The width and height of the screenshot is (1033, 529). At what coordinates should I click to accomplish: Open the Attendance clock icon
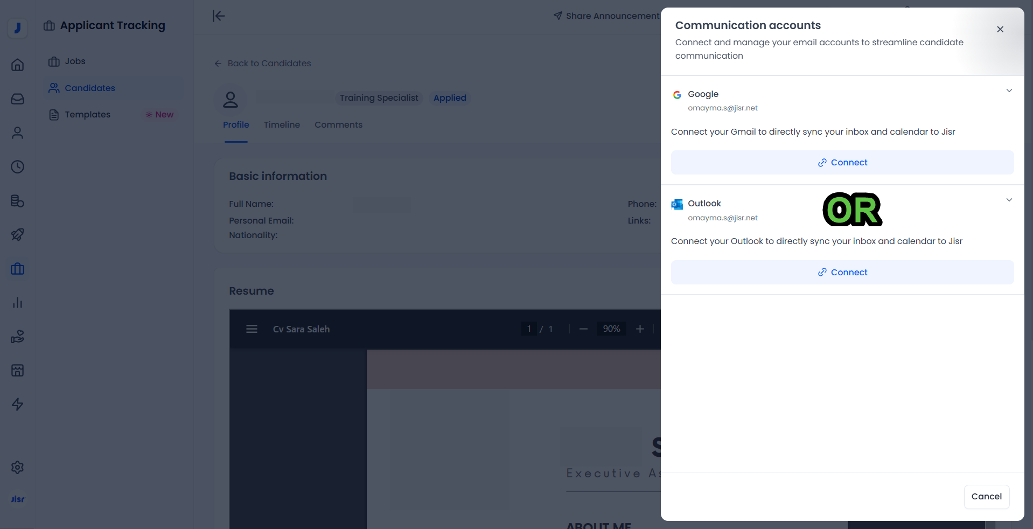click(17, 167)
